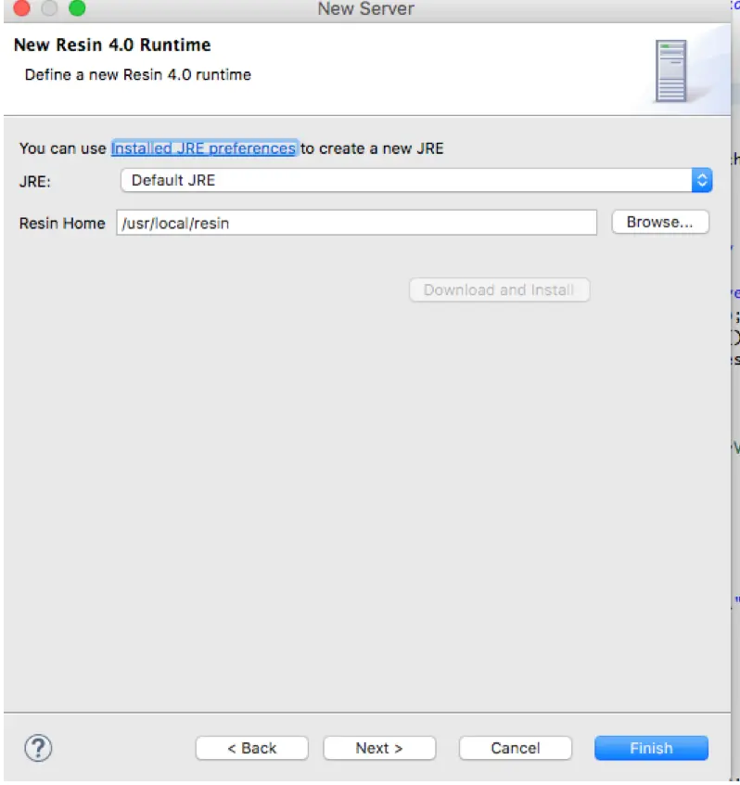The width and height of the screenshot is (740, 785).
Task: Open help with the question mark icon
Action: 38,748
